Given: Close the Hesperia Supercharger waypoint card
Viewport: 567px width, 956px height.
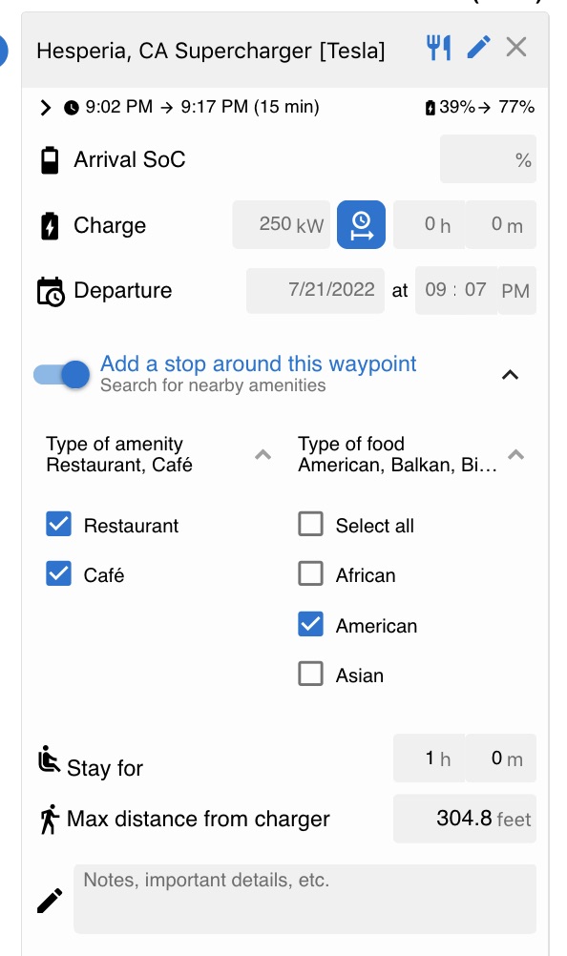Looking at the screenshot, I should [x=516, y=47].
